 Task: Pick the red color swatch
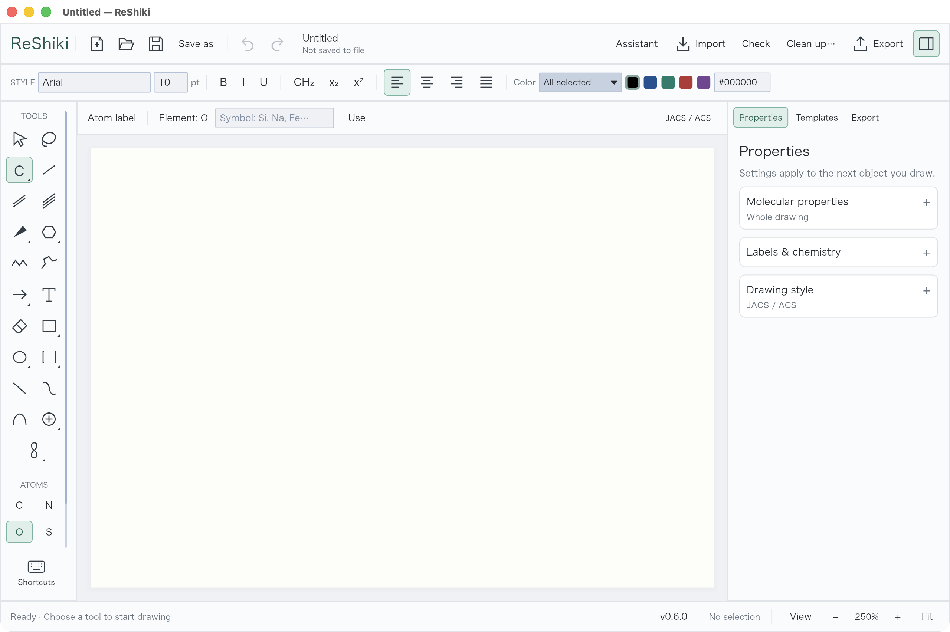tap(685, 82)
